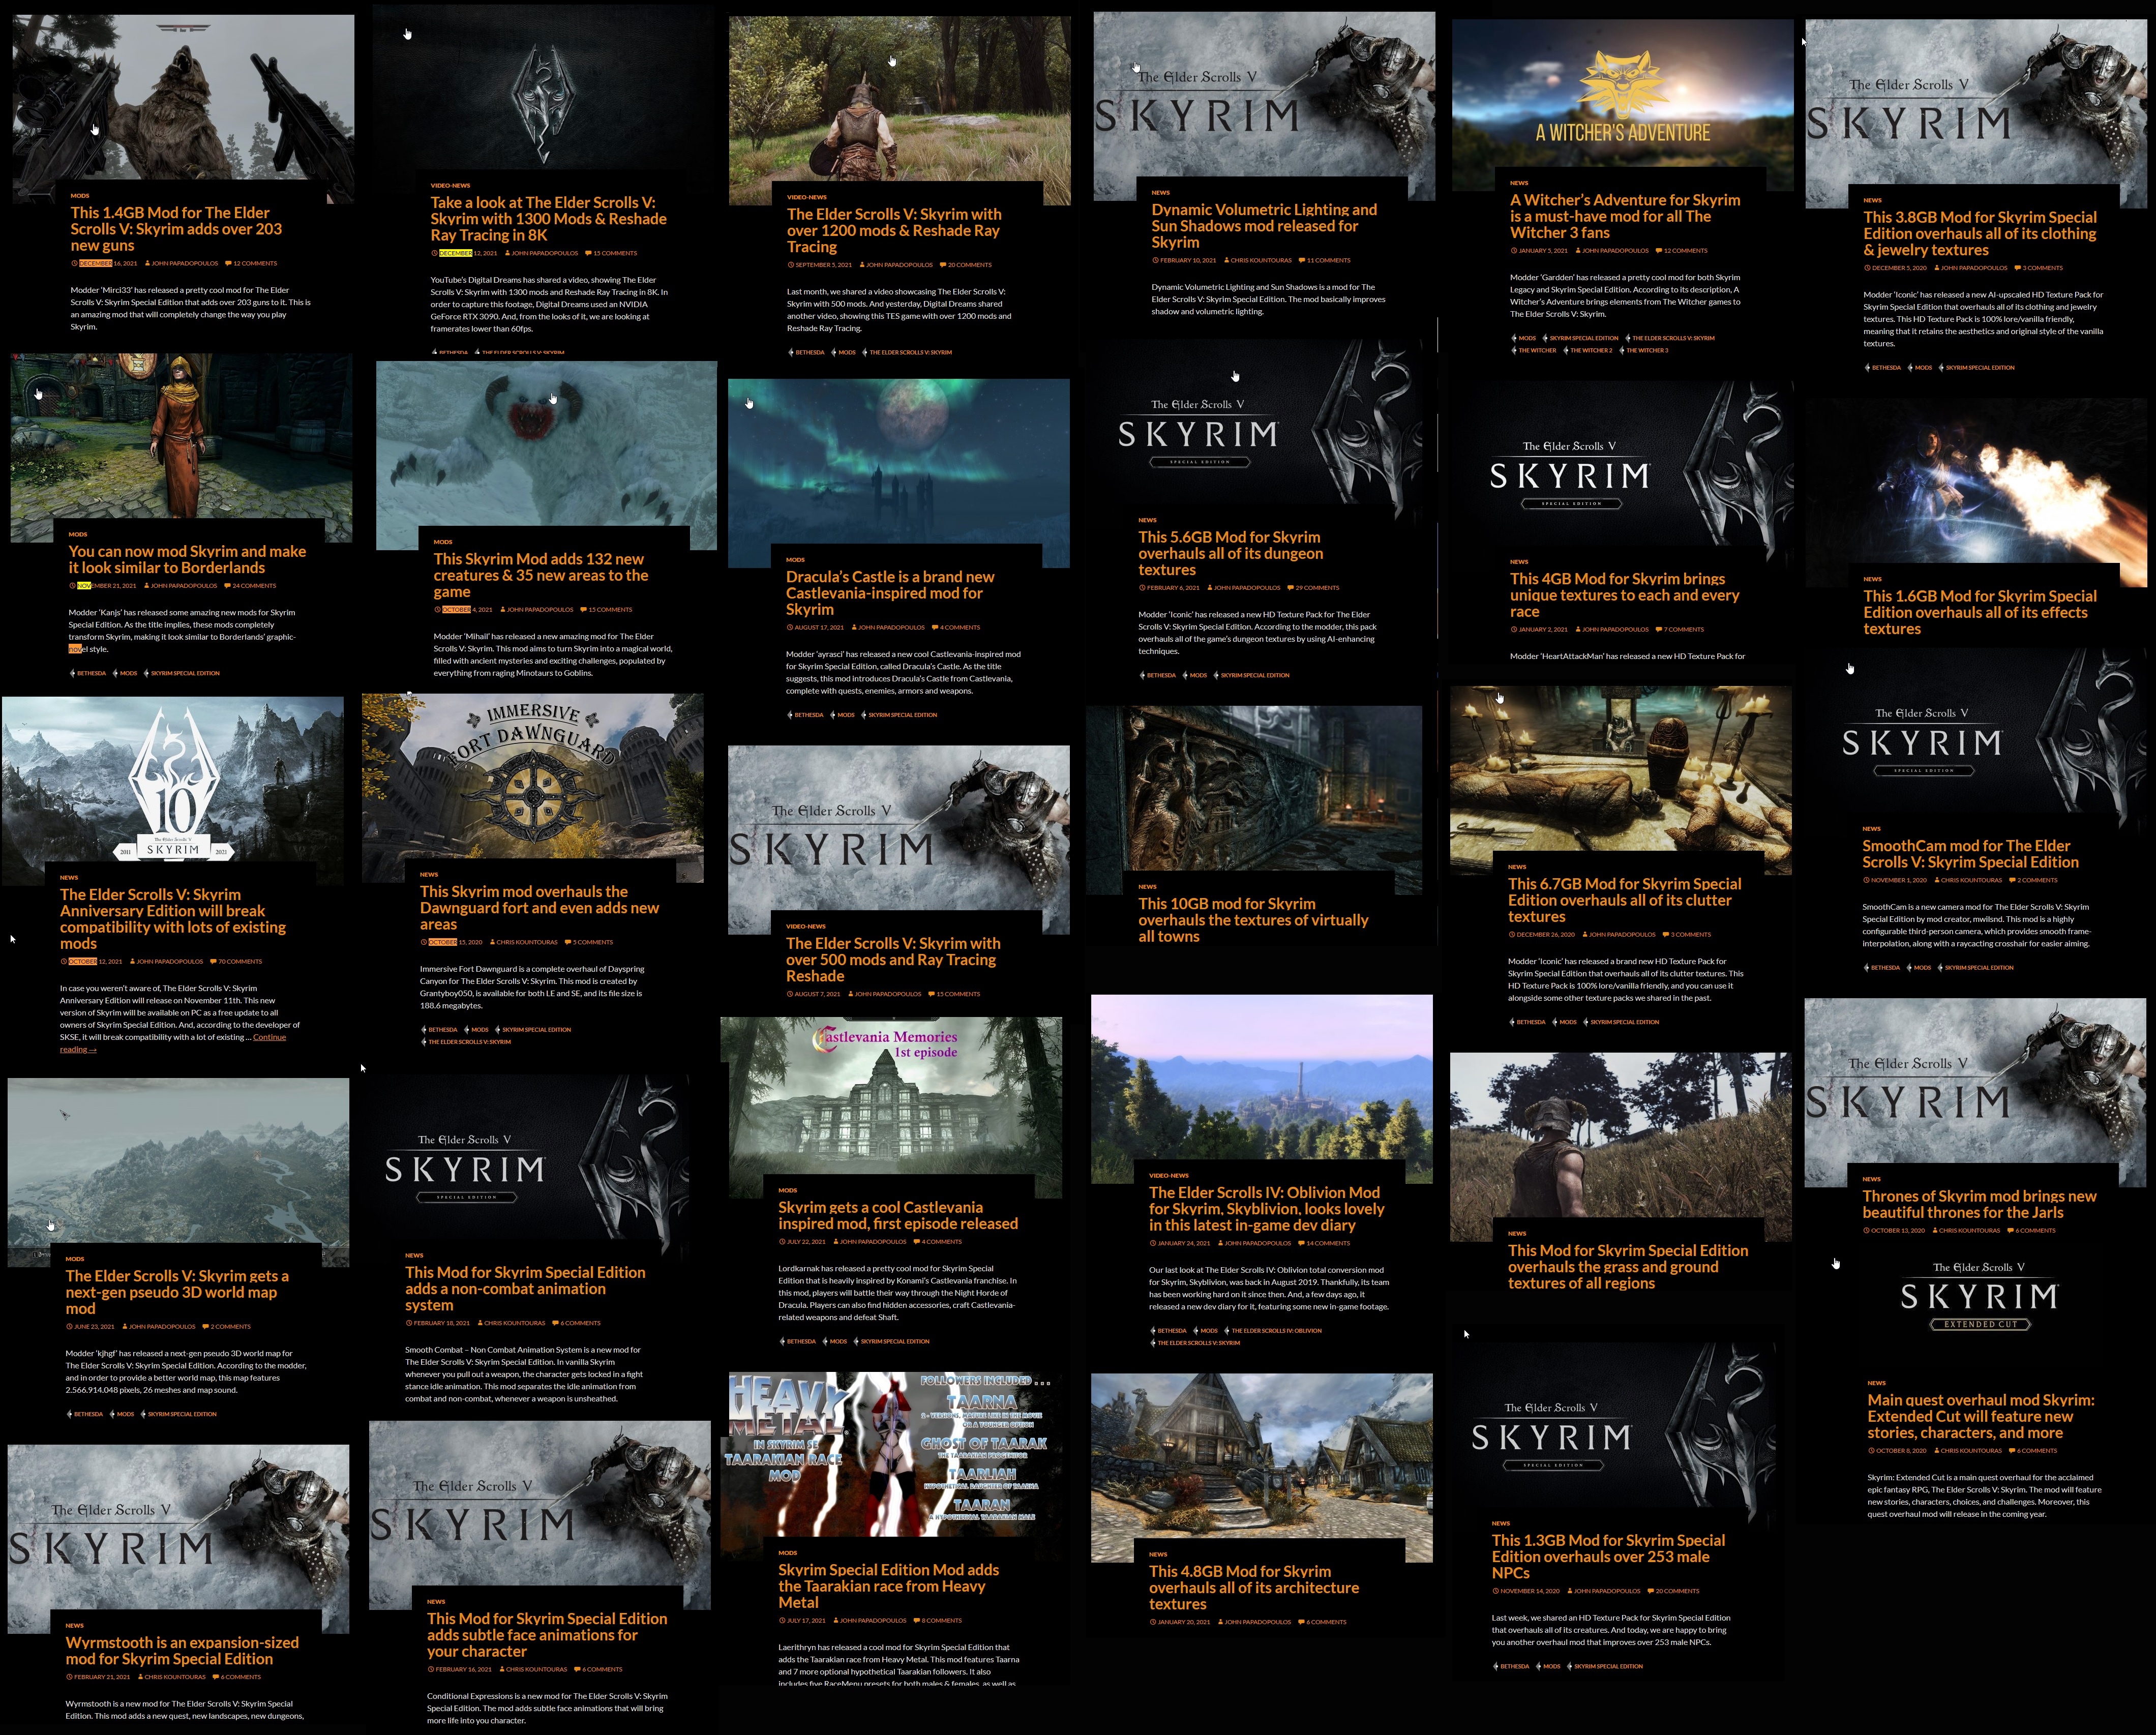Click Mods category above the Borderlands headline
The width and height of the screenshot is (2156, 1735).
click(78, 534)
